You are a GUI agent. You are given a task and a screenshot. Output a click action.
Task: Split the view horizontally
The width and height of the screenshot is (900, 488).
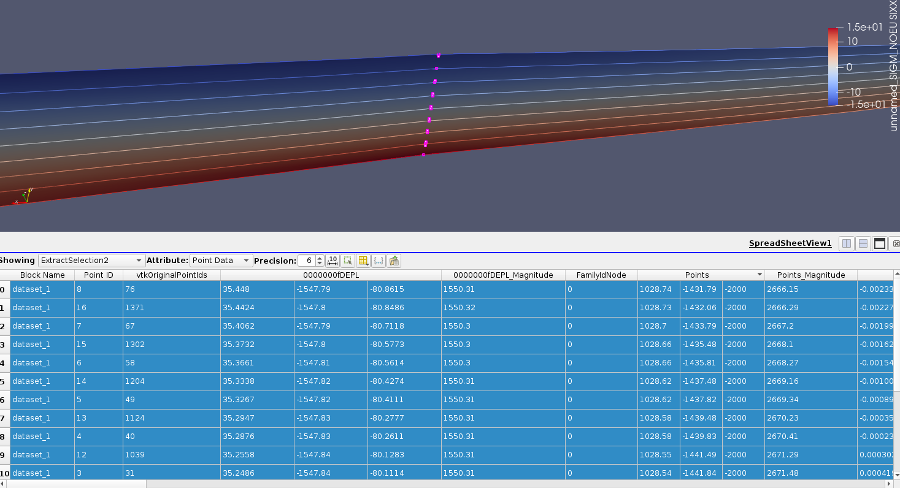[x=847, y=243]
